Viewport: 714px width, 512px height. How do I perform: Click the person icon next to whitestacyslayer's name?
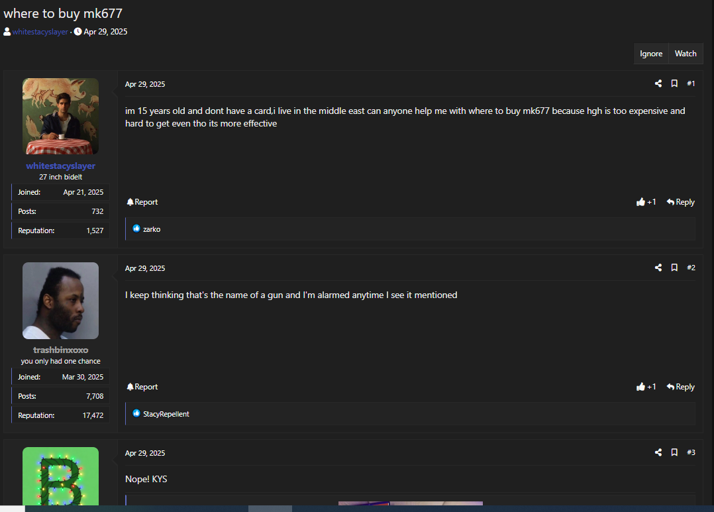tap(6, 31)
